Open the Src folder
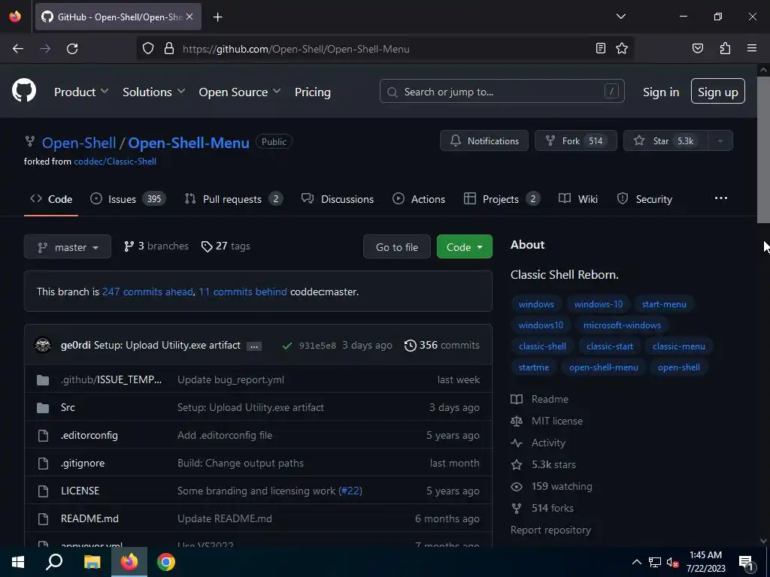This screenshot has width=770, height=577. [68, 408]
